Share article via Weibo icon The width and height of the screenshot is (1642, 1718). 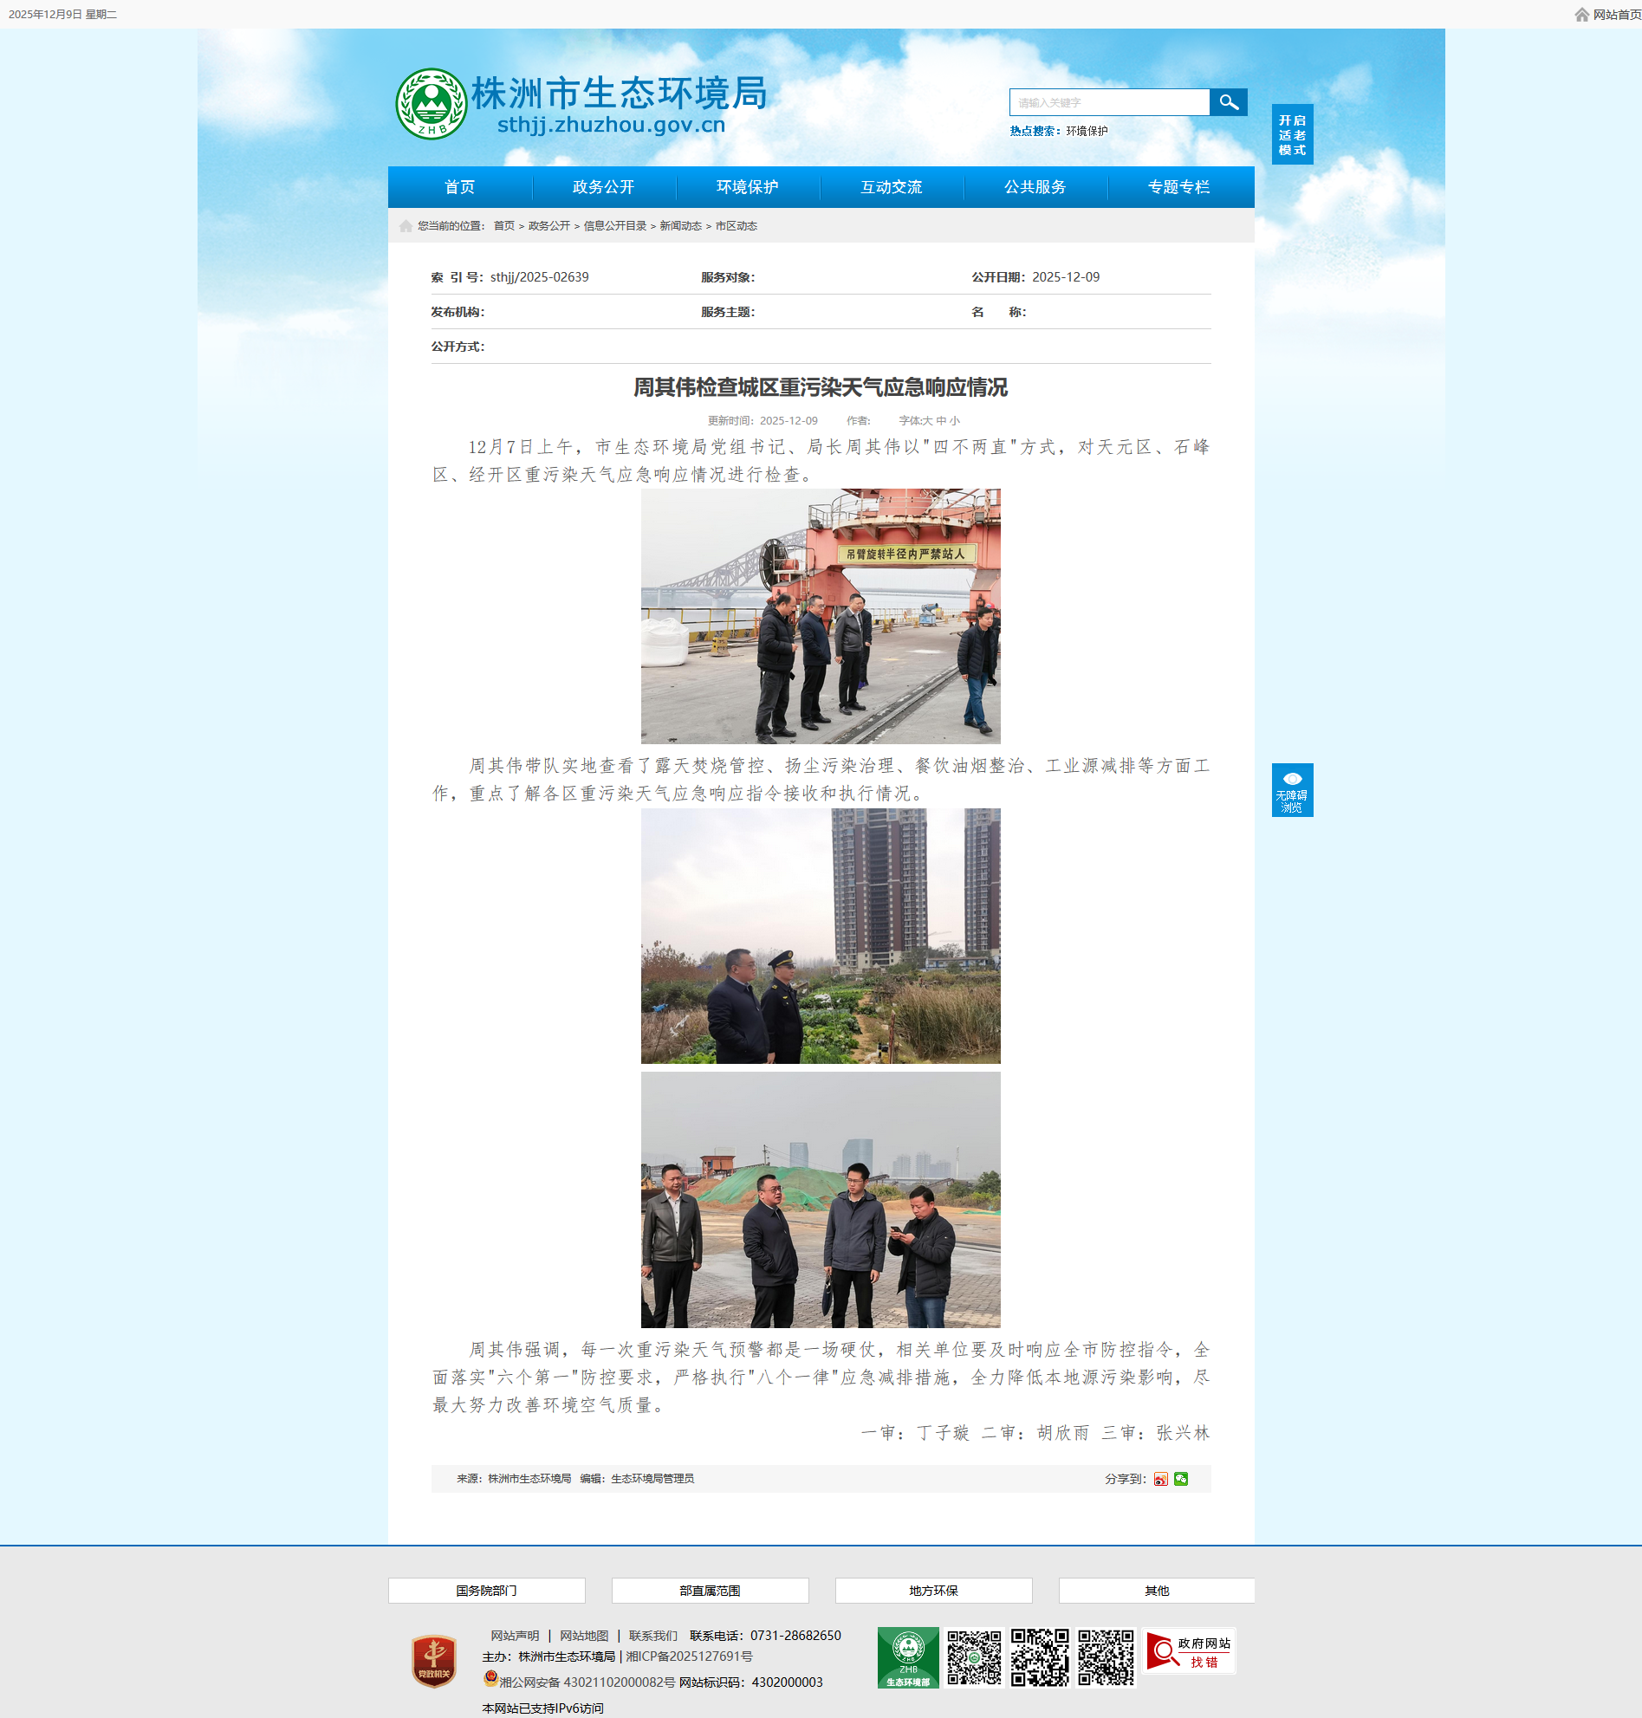tap(1160, 1479)
